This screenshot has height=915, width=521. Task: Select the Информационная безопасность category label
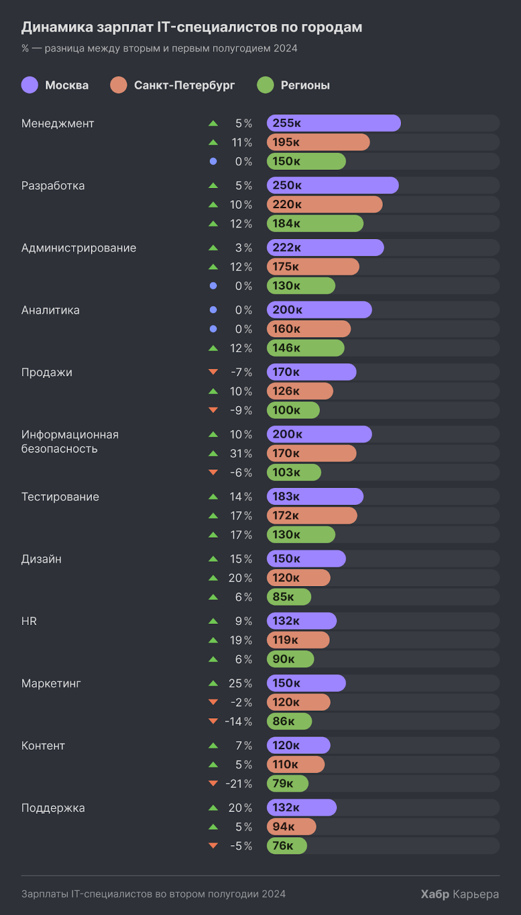point(70,441)
